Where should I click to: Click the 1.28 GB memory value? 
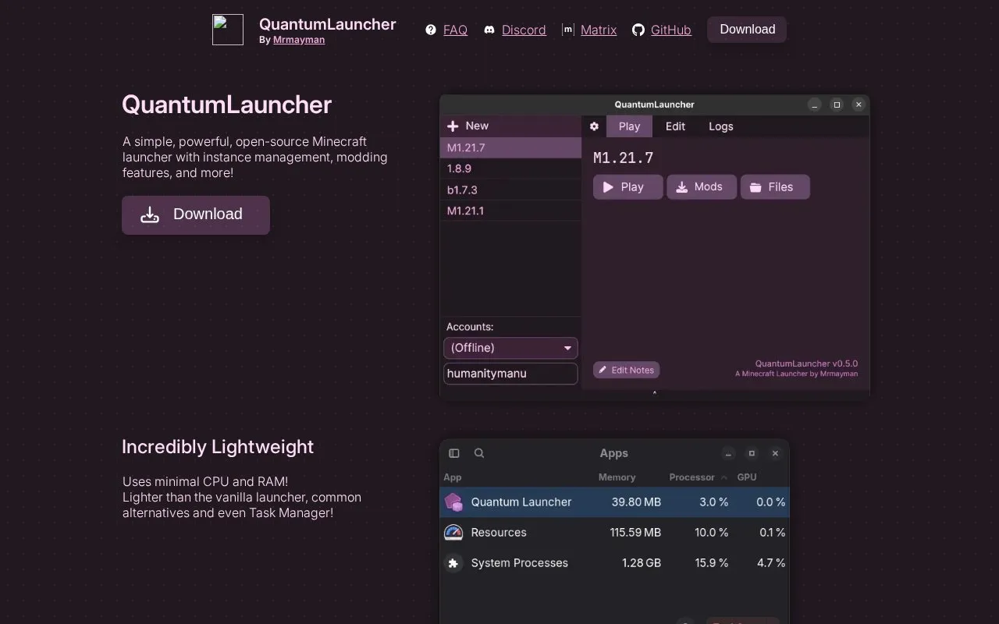[642, 563]
